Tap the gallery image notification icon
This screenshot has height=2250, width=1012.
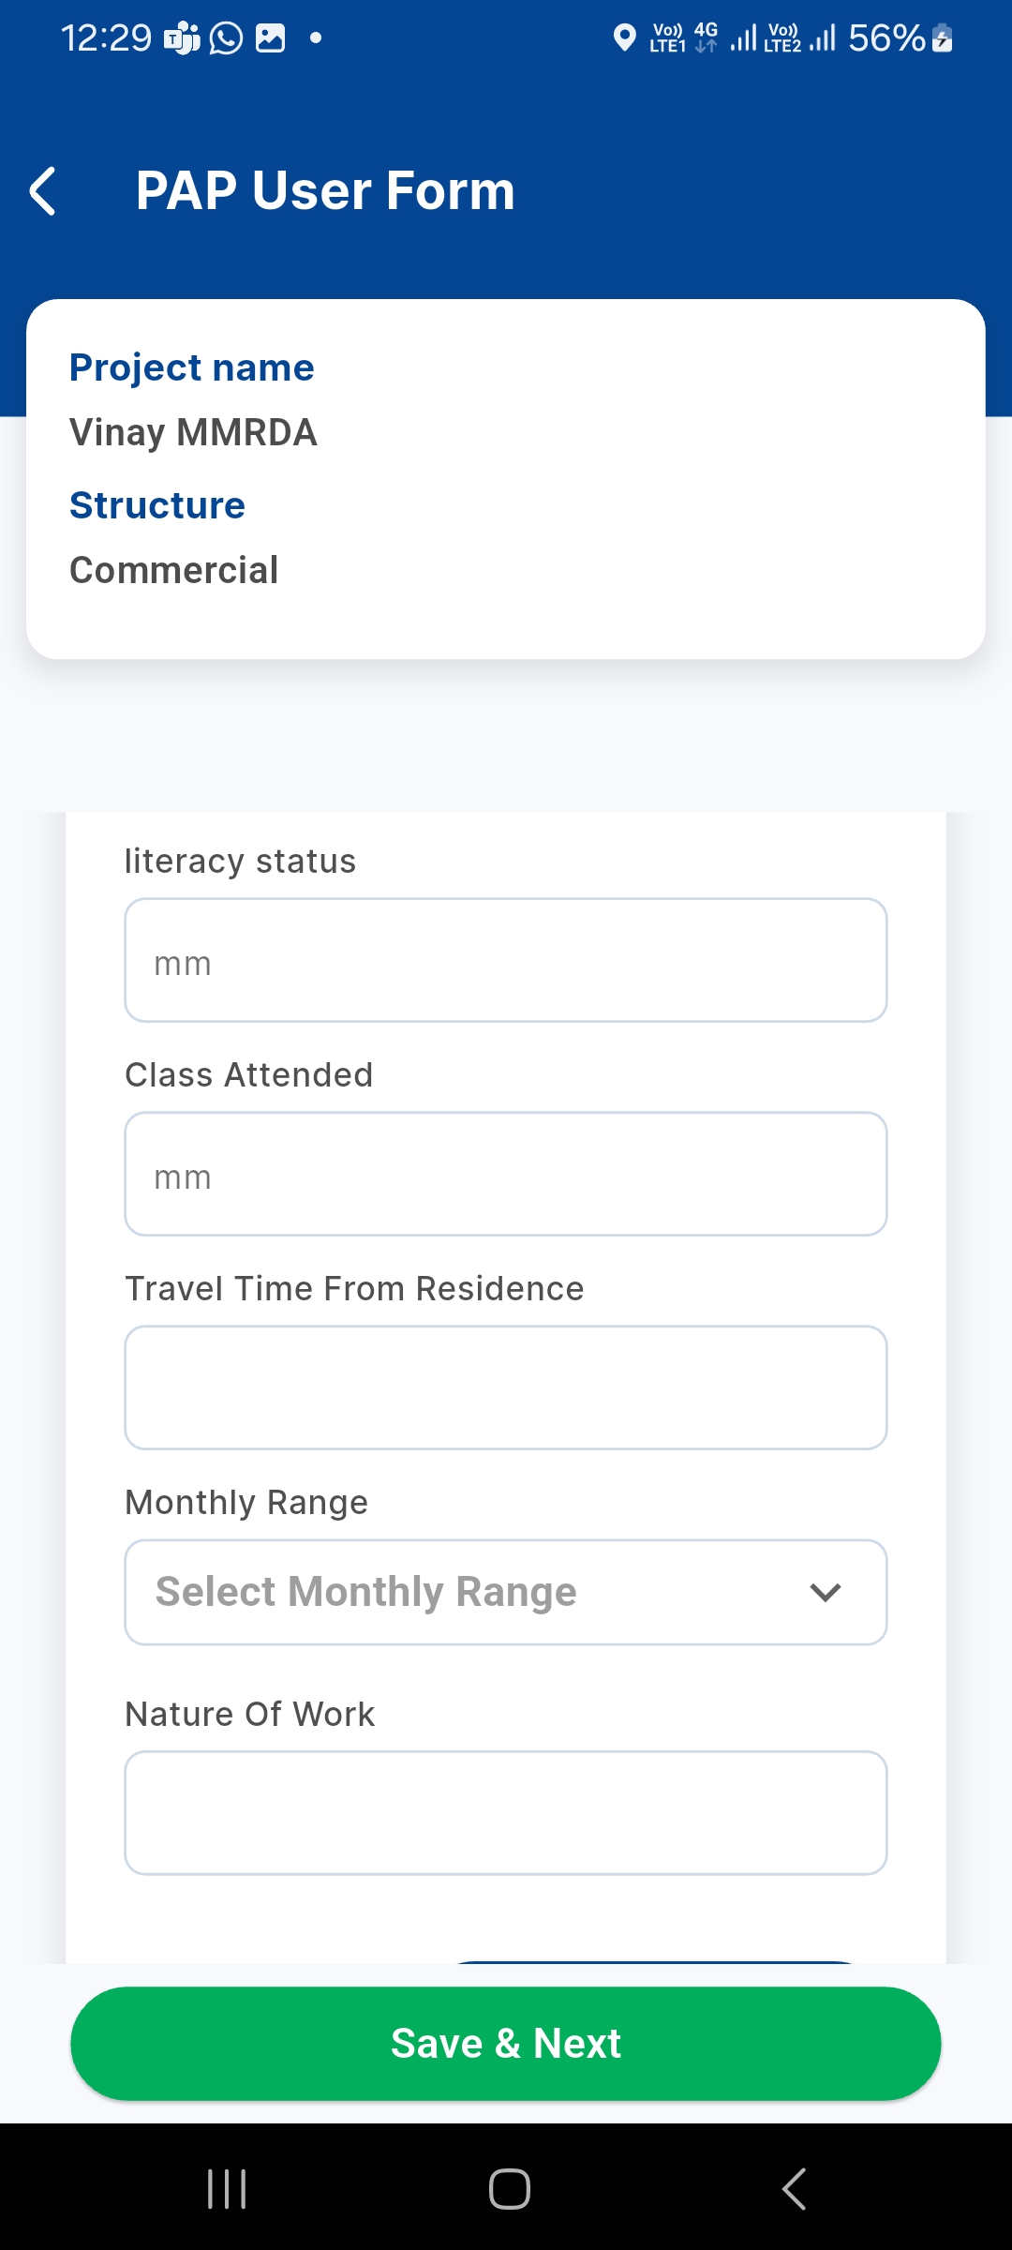click(271, 38)
